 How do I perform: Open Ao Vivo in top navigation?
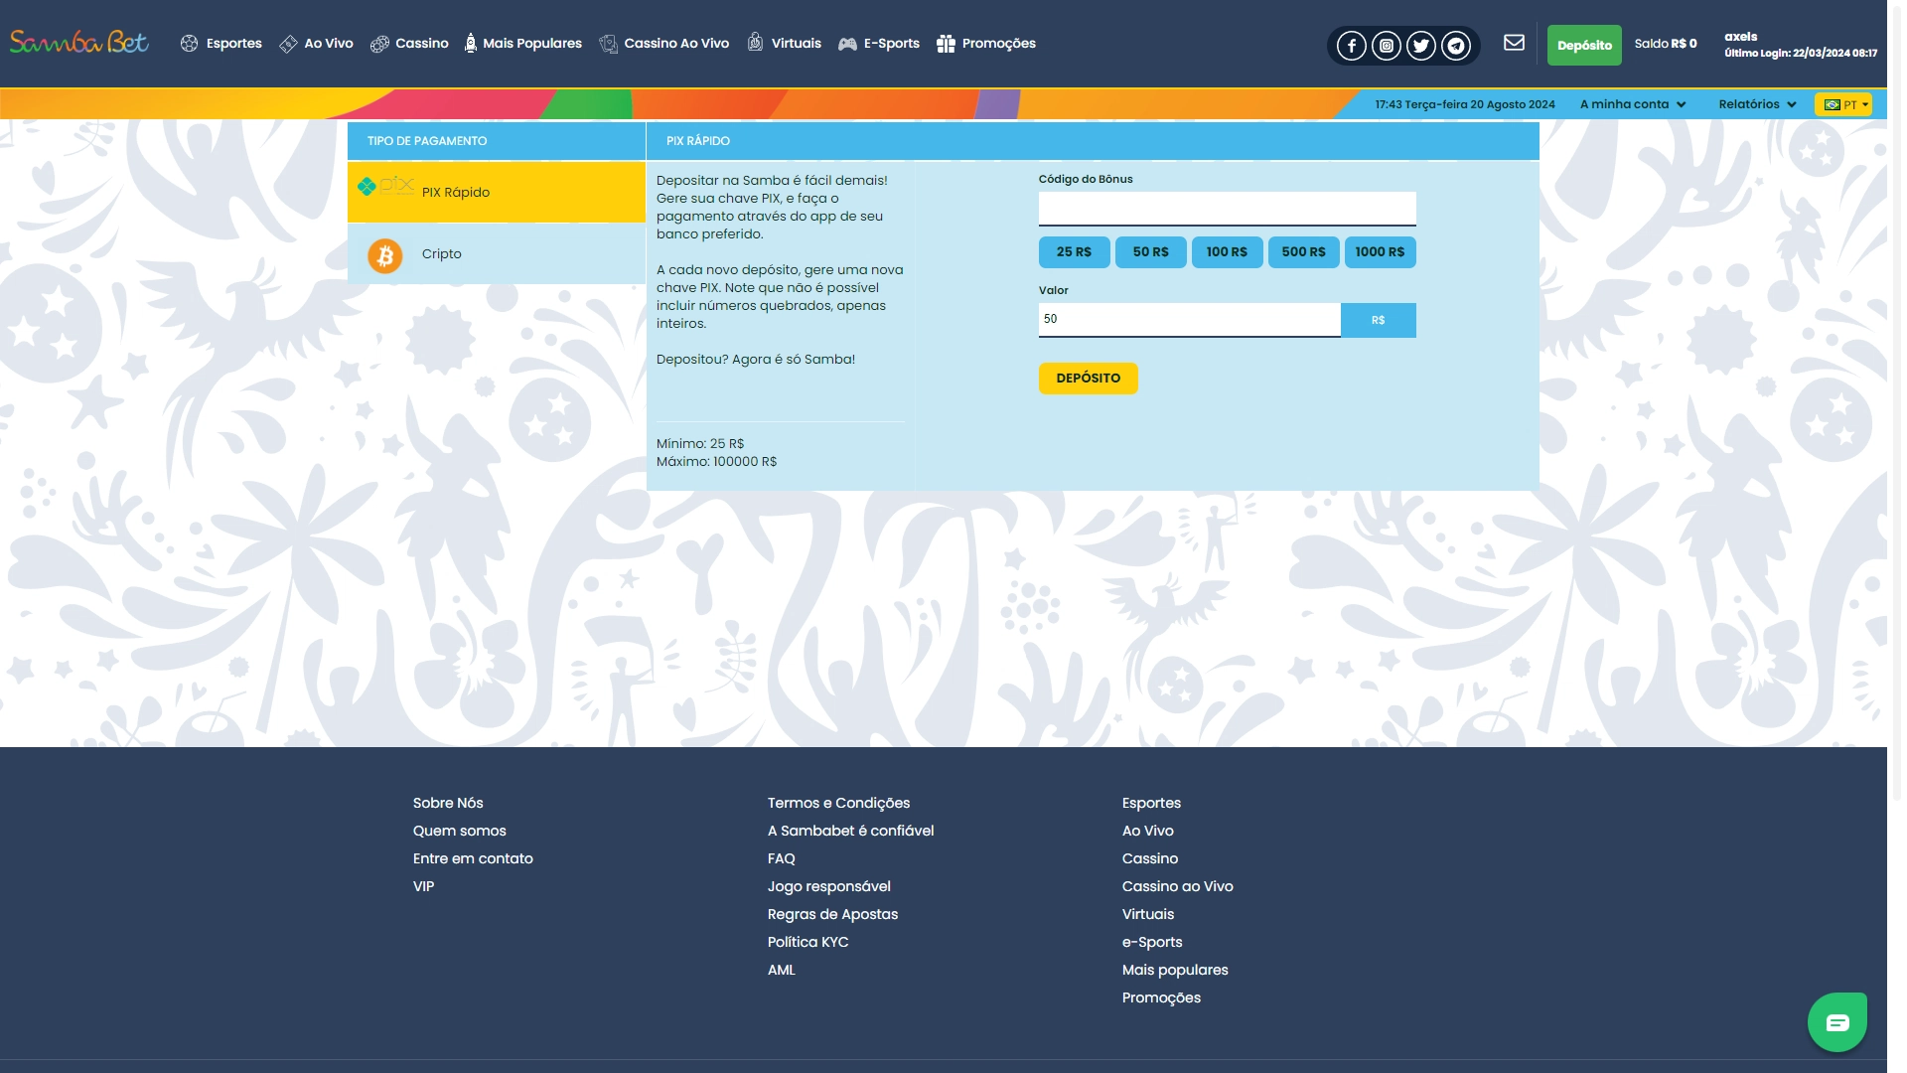coord(329,44)
